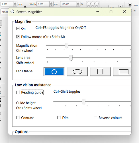Click the Screen Magnifier search icon
139x143 pixels.
coord(13,12)
